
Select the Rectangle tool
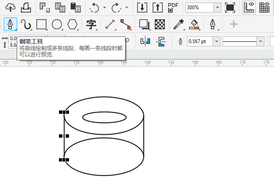click(41, 24)
